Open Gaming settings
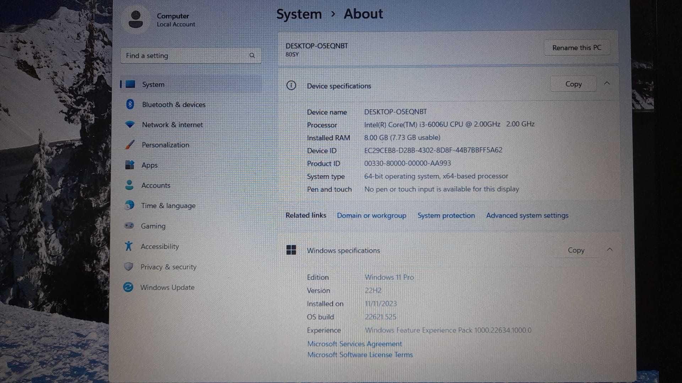The image size is (682, 383). click(191, 226)
